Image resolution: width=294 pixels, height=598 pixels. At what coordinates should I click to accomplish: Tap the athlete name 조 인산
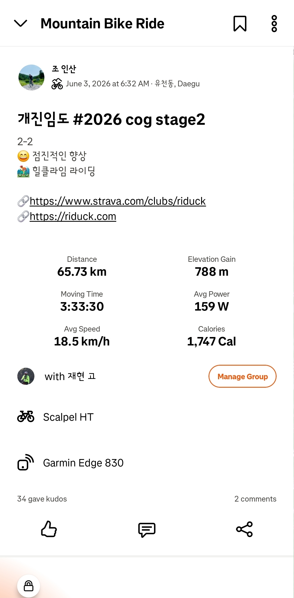(x=64, y=69)
